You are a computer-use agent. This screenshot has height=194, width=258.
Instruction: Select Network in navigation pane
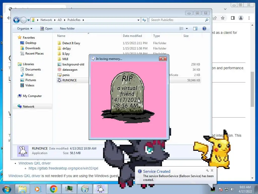click(33, 106)
